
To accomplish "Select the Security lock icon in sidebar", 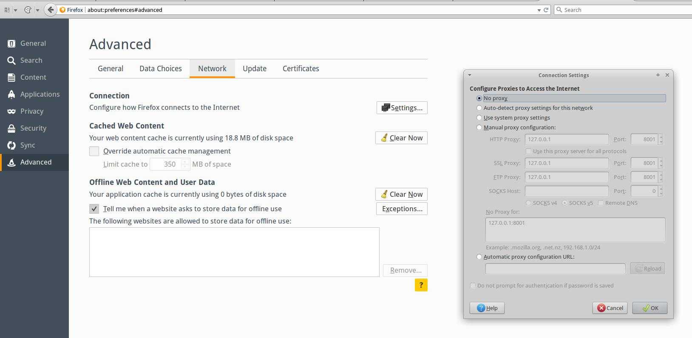I will point(11,128).
